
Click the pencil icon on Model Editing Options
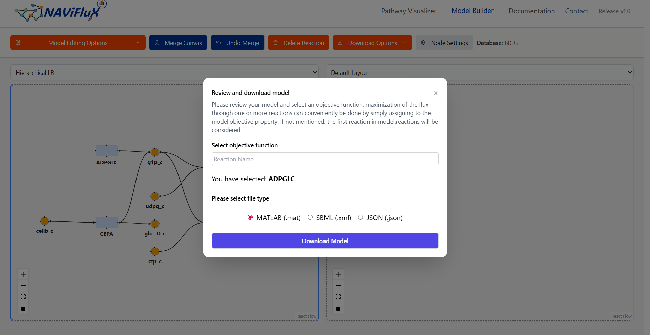18,43
